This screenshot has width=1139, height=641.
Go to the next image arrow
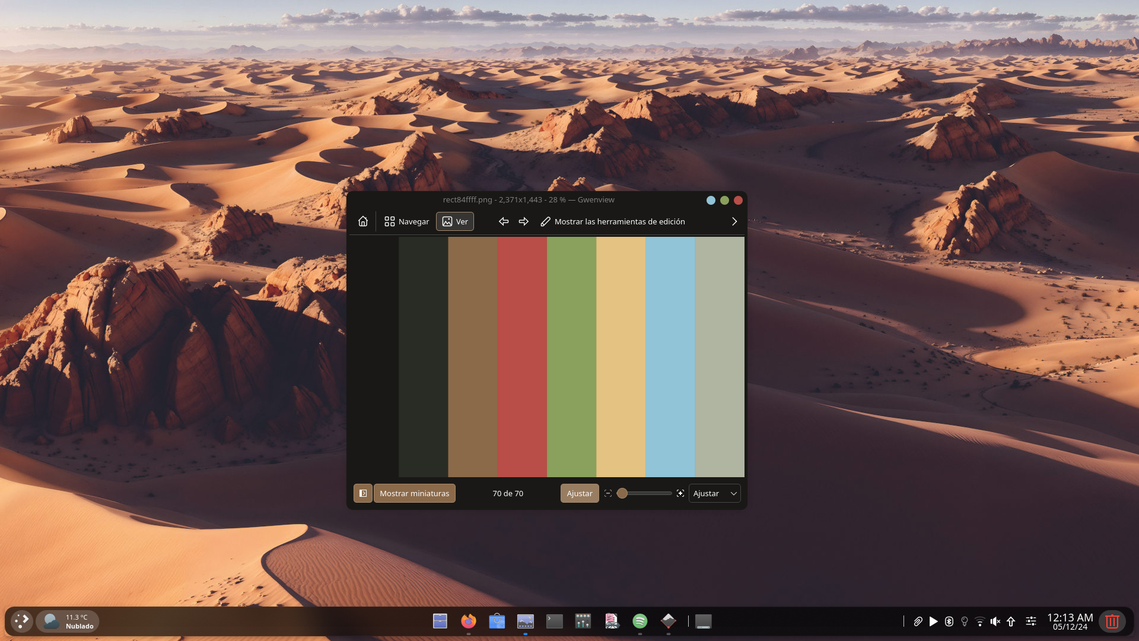click(x=524, y=221)
